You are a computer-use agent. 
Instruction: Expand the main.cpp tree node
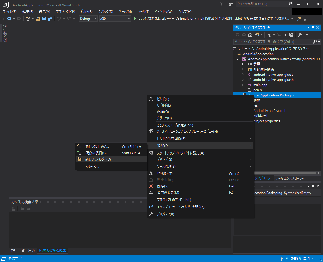pyautogui.click(x=242, y=85)
